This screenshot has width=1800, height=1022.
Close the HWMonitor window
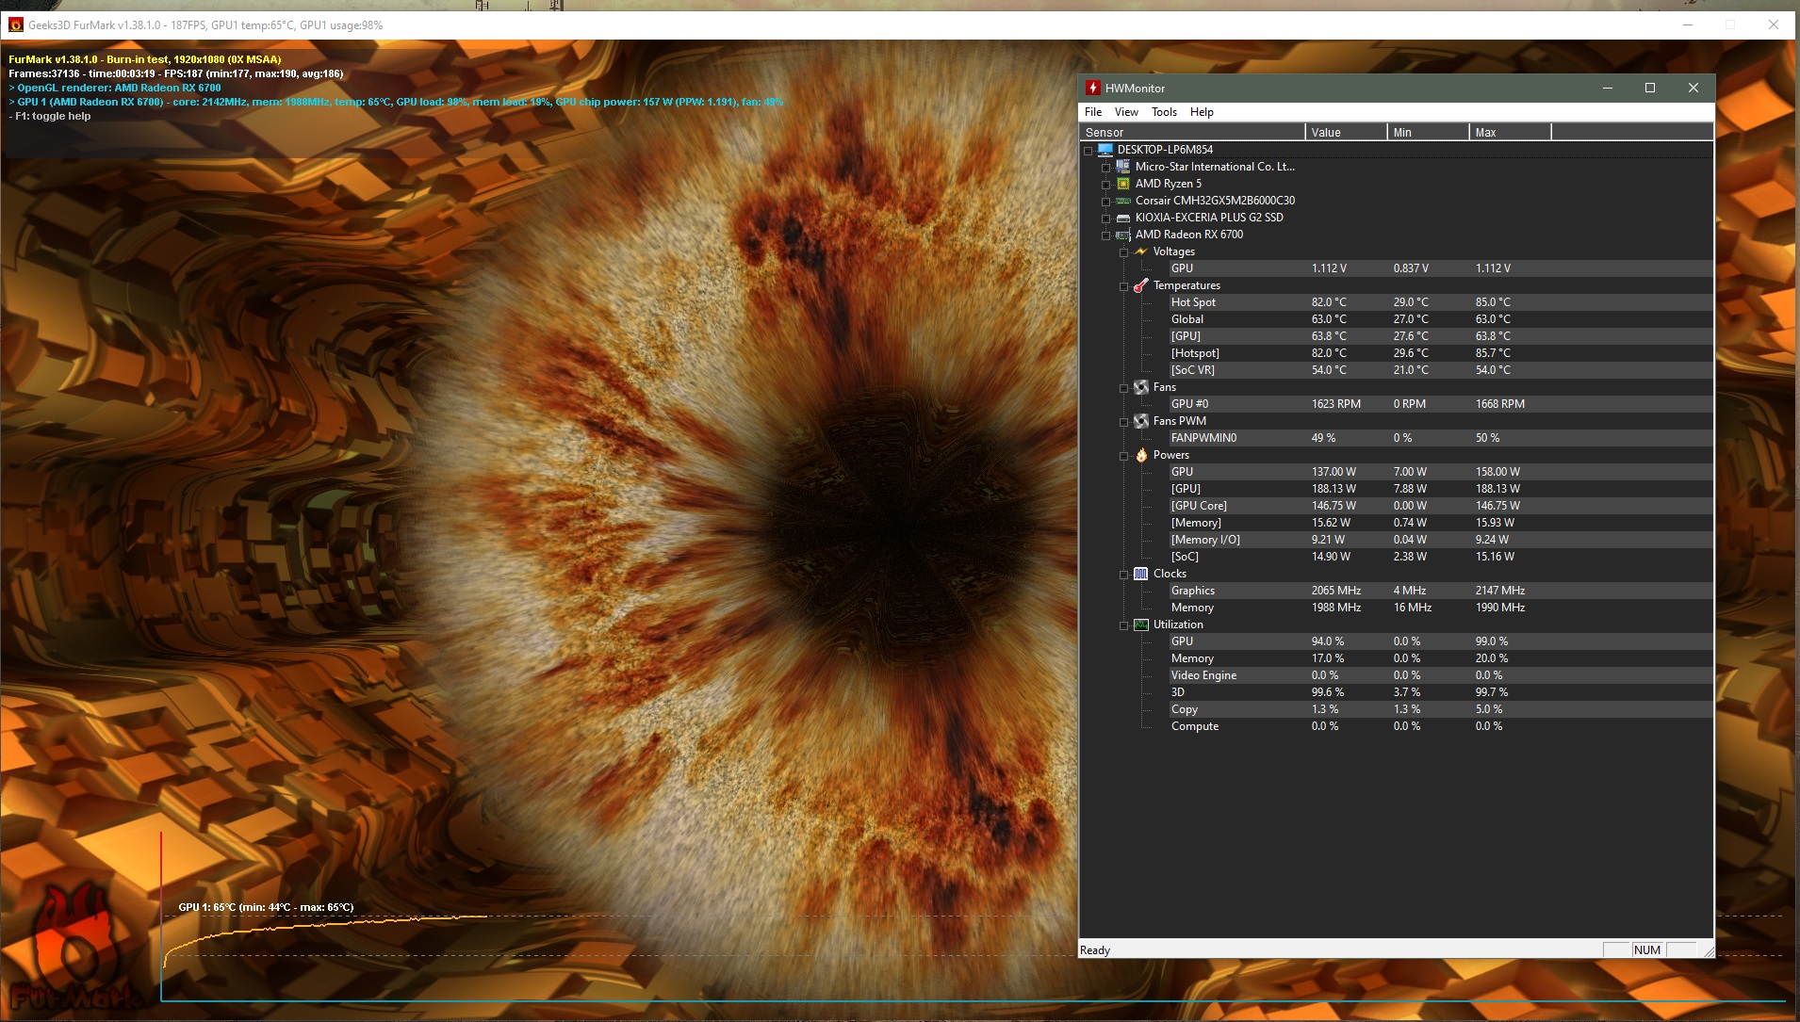pyautogui.click(x=1694, y=88)
